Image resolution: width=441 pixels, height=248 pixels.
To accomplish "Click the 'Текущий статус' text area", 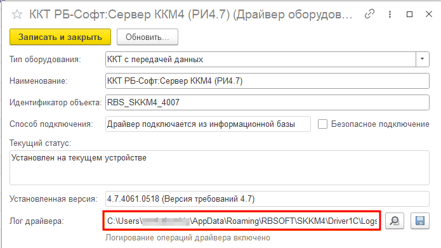I will click(x=220, y=168).
